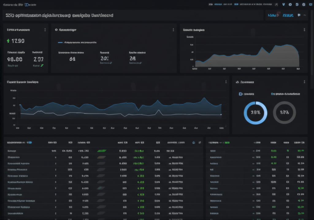This screenshot has width=314, height=220.
Task: Toggle the rightmost circular indicator in the top bar
Action: 310,5
